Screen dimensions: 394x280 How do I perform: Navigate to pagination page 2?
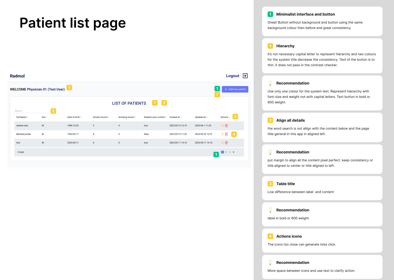[x=226, y=151]
